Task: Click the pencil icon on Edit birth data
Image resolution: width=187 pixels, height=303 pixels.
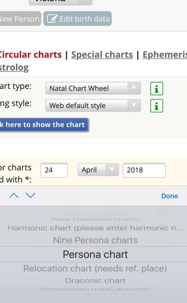Action: (52, 19)
